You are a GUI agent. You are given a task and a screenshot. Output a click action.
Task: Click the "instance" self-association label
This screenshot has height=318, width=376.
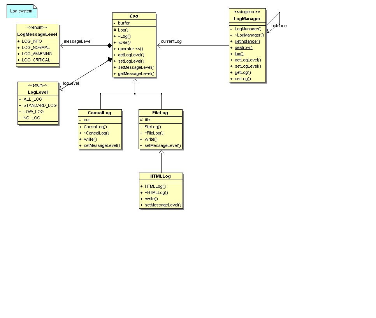pyautogui.click(x=278, y=26)
